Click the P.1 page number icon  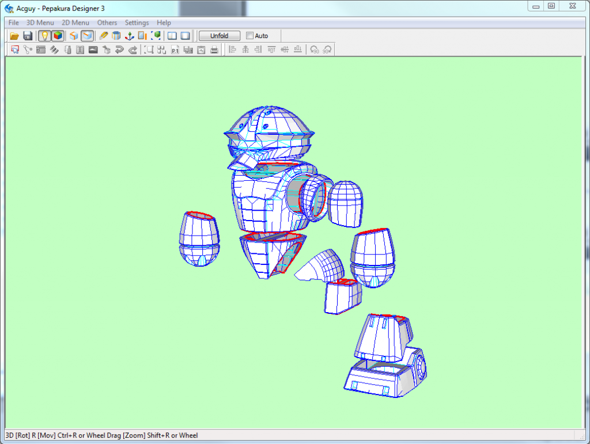(175, 50)
